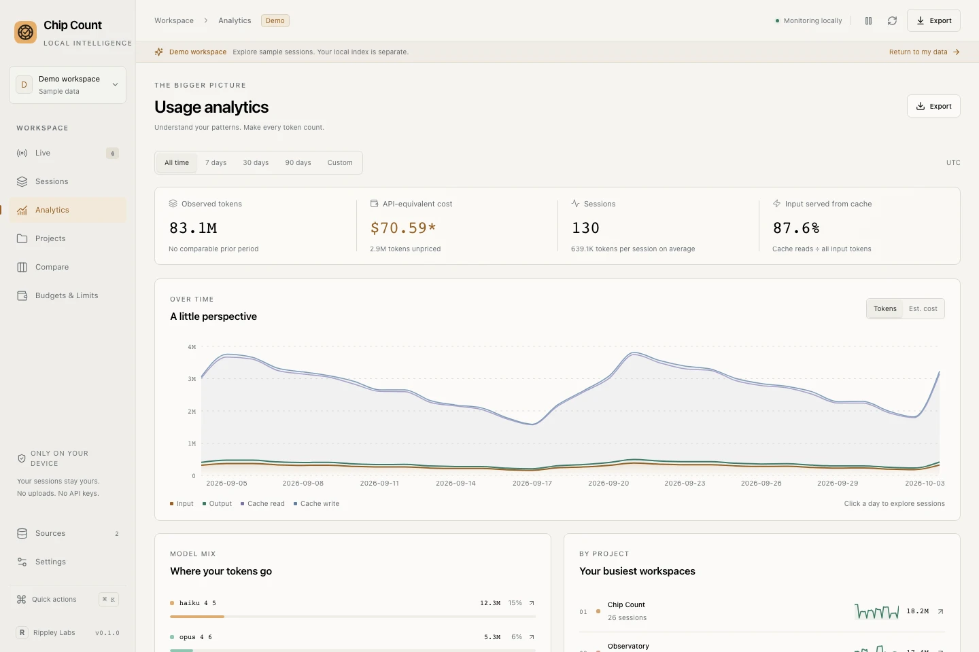Click the Analytics sidebar item
The width and height of the screenshot is (979, 652).
pos(68,210)
